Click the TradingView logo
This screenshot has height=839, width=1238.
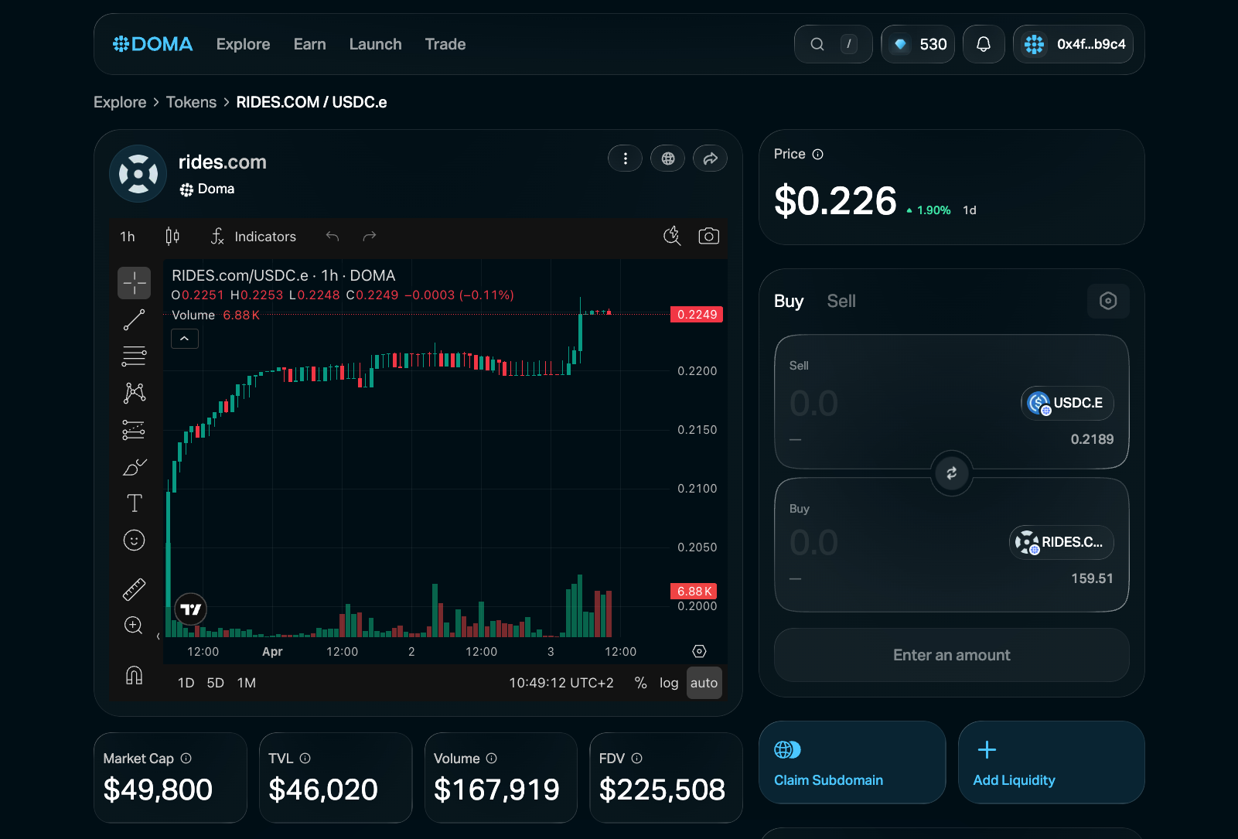point(191,609)
